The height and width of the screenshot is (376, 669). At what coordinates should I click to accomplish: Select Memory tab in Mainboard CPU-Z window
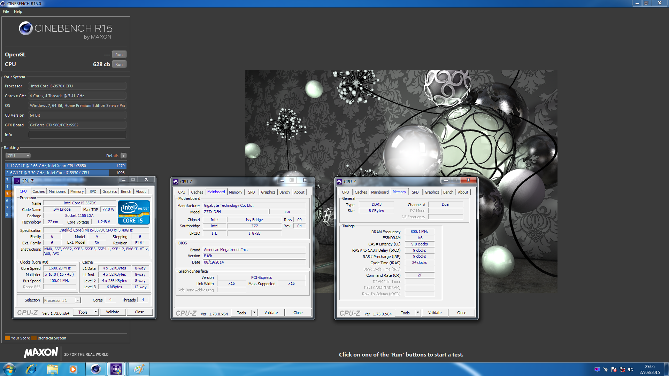pyautogui.click(x=236, y=192)
